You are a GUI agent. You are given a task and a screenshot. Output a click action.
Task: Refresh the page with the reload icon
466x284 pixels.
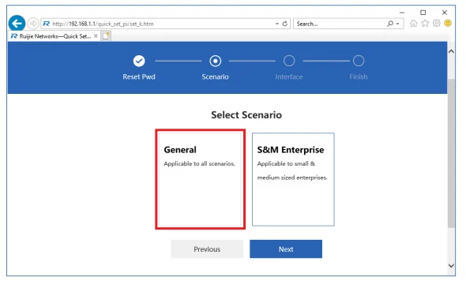pyautogui.click(x=284, y=24)
